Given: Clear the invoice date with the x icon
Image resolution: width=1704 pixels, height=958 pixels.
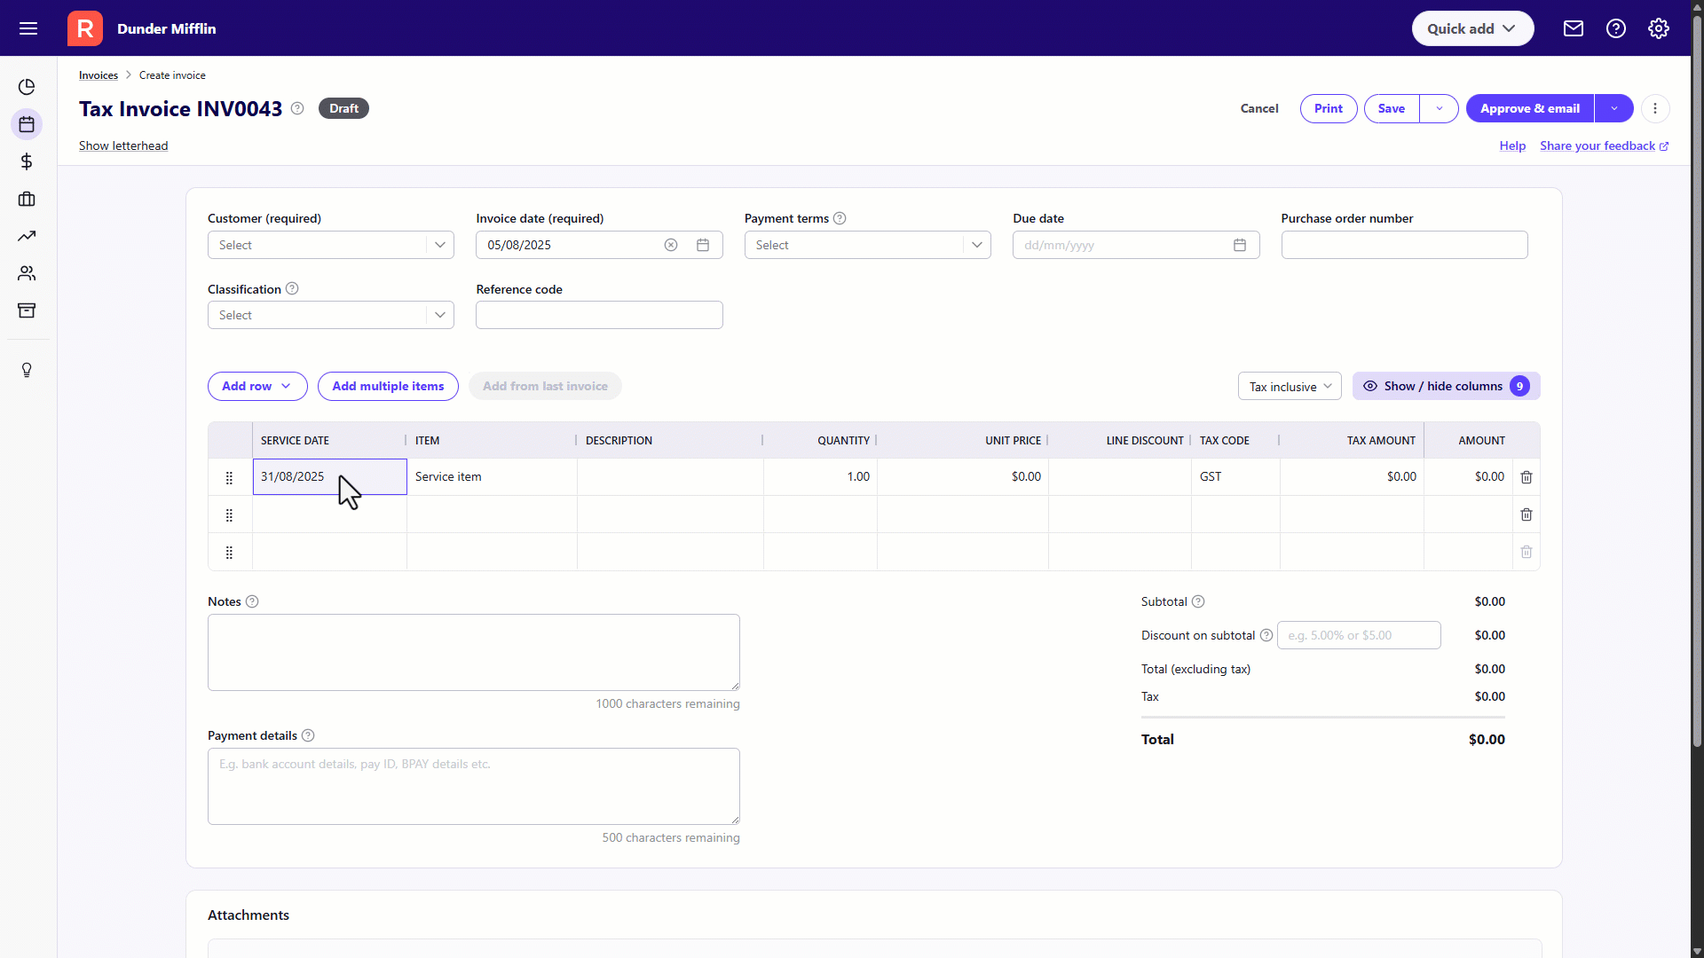Looking at the screenshot, I should (x=671, y=245).
